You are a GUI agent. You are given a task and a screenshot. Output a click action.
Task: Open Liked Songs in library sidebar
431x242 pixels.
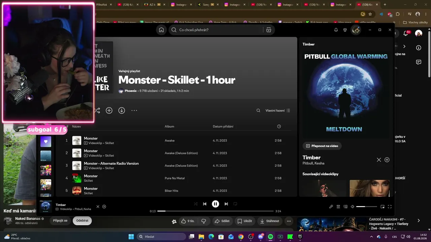[x=46, y=142]
